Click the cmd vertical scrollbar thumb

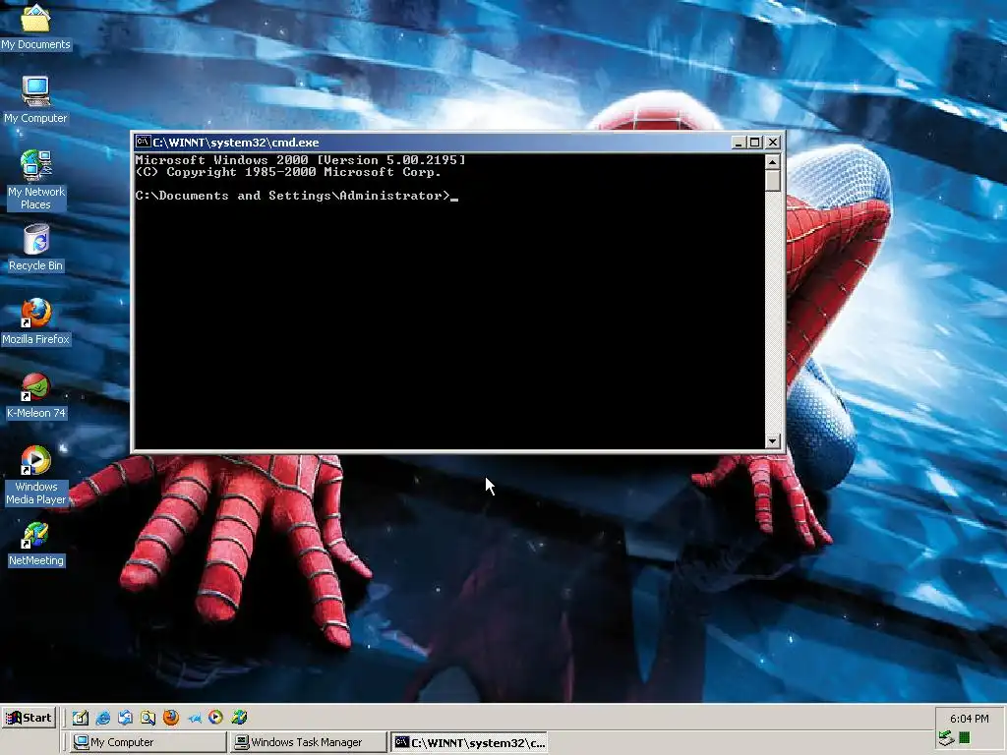[x=773, y=181]
